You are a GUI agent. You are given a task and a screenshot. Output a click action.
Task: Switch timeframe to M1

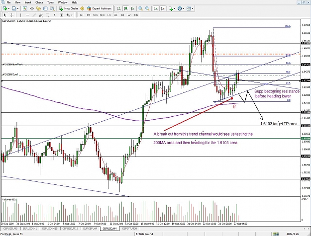click(x=82, y=15)
